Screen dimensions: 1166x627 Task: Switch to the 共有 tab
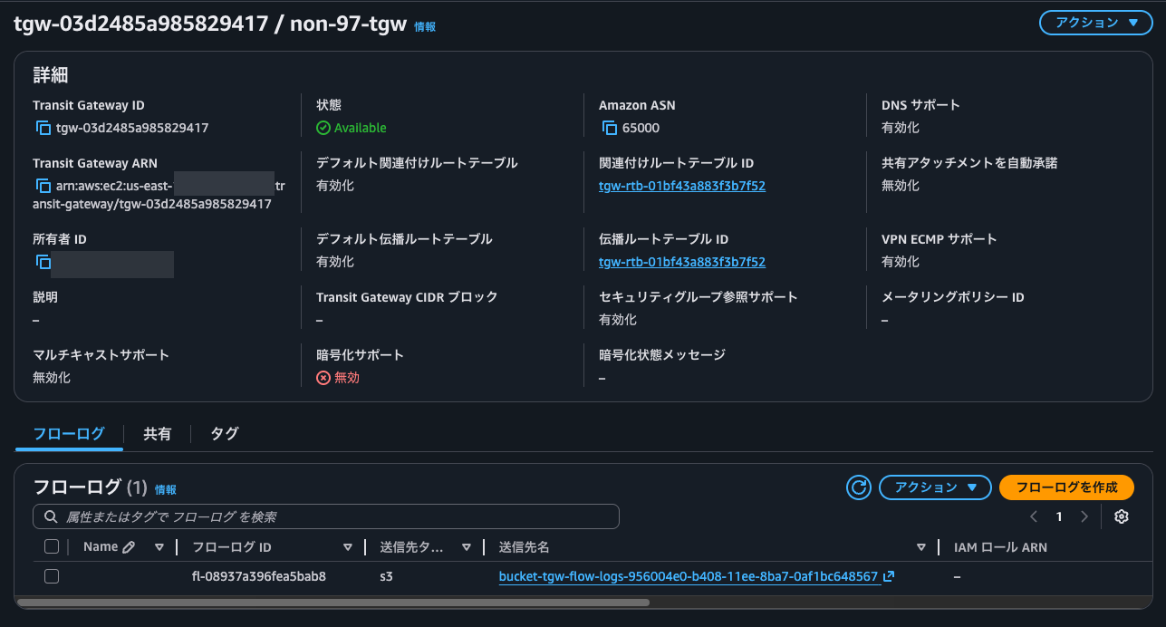coord(157,434)
